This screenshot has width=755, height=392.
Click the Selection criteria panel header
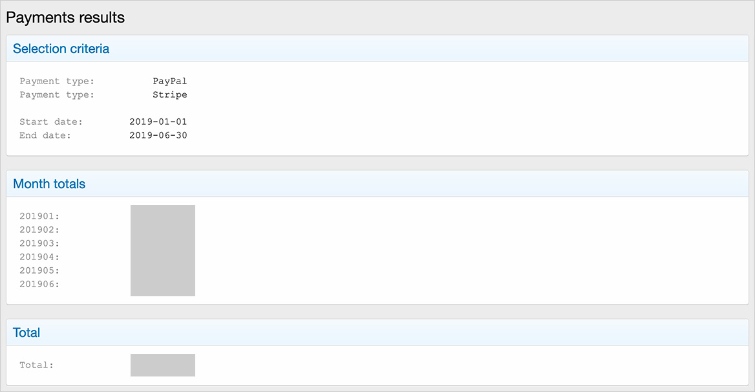click(x=61, y=49)
